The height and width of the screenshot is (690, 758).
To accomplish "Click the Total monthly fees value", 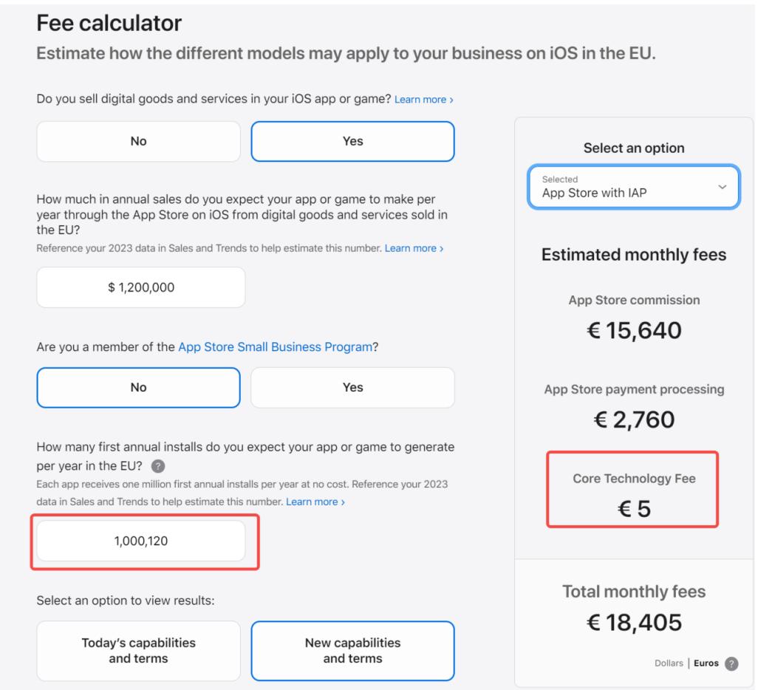I will point(633,624).
